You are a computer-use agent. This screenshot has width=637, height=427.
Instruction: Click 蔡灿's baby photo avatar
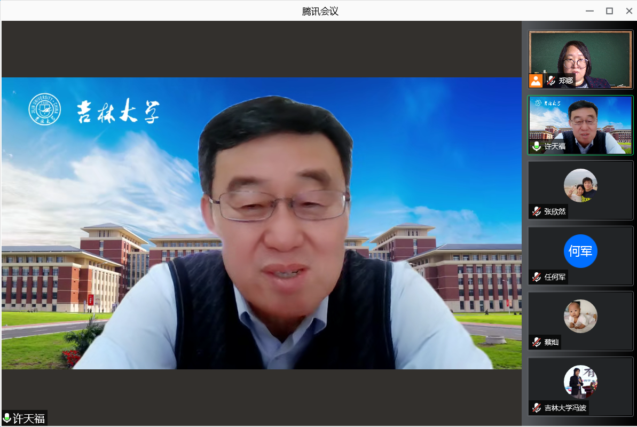coord(580,316)
